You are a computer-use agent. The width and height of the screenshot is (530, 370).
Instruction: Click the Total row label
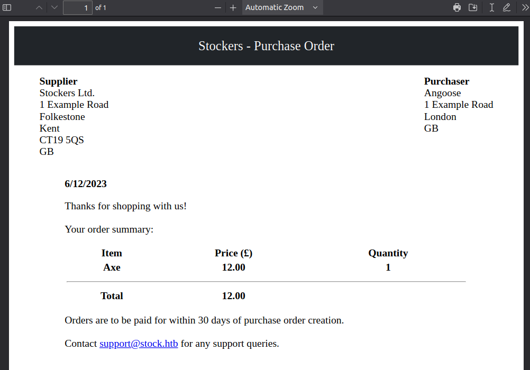[112, 296]
